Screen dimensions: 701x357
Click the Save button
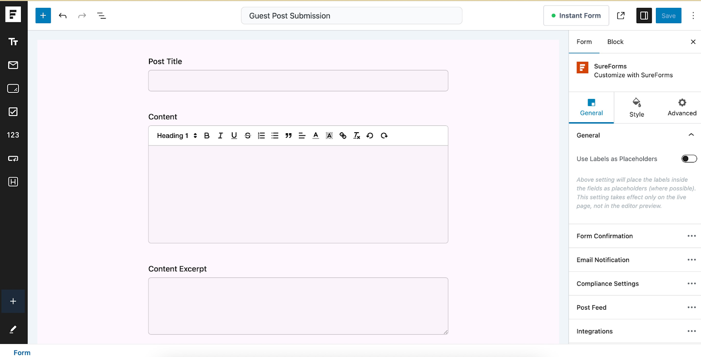tap(669, 15)
